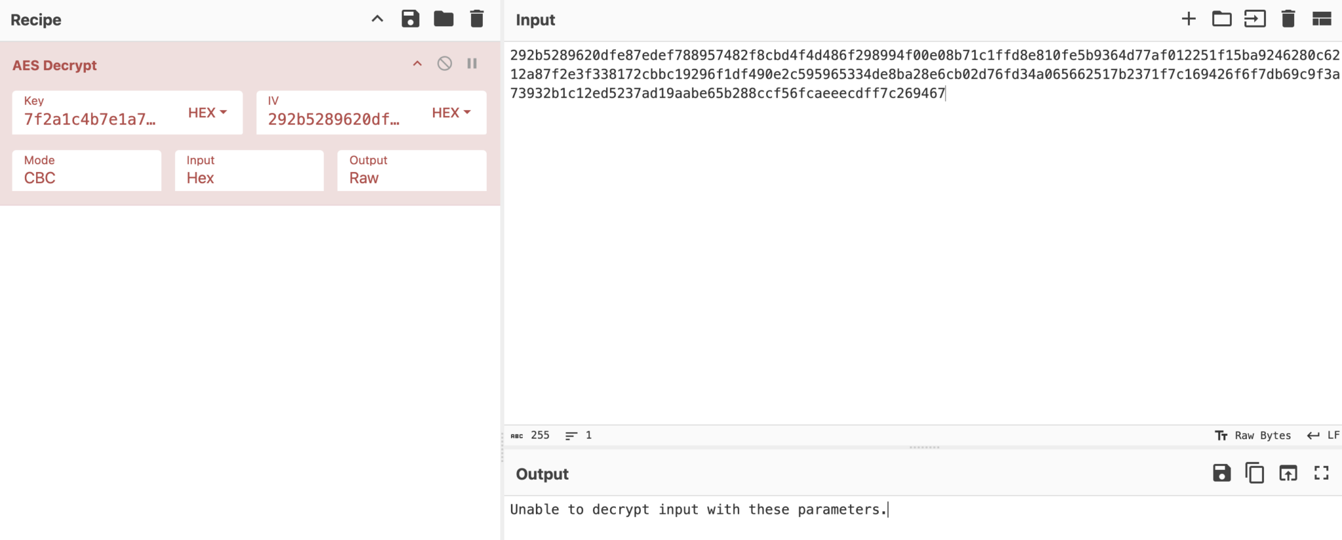Save output to file
This screenshot has height=540, width=1342.
click(x=1221, y=473)
